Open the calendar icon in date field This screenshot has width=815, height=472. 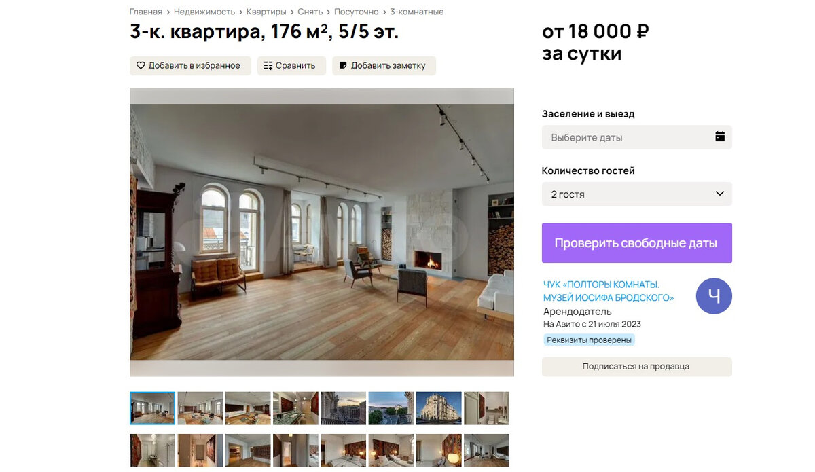(720, 137)
